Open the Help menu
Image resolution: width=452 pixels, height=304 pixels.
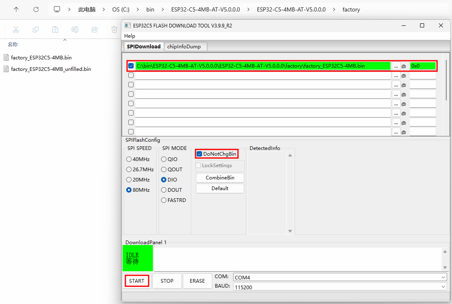(129, 36)
